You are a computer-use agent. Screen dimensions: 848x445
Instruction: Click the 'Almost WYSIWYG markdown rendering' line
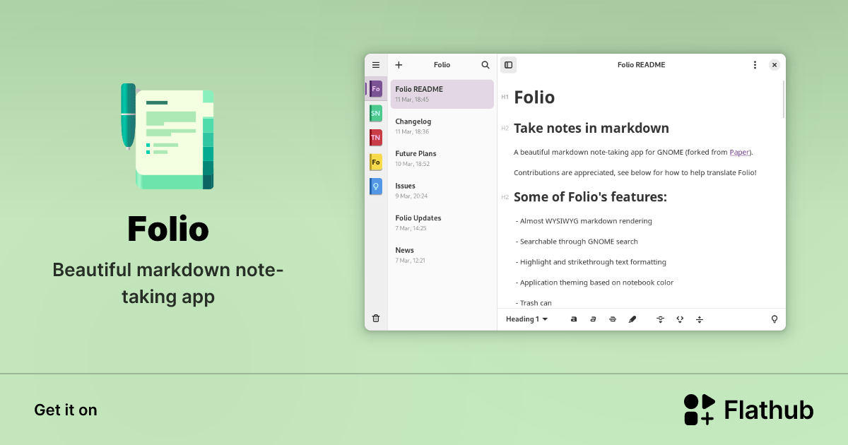[584, 221]
